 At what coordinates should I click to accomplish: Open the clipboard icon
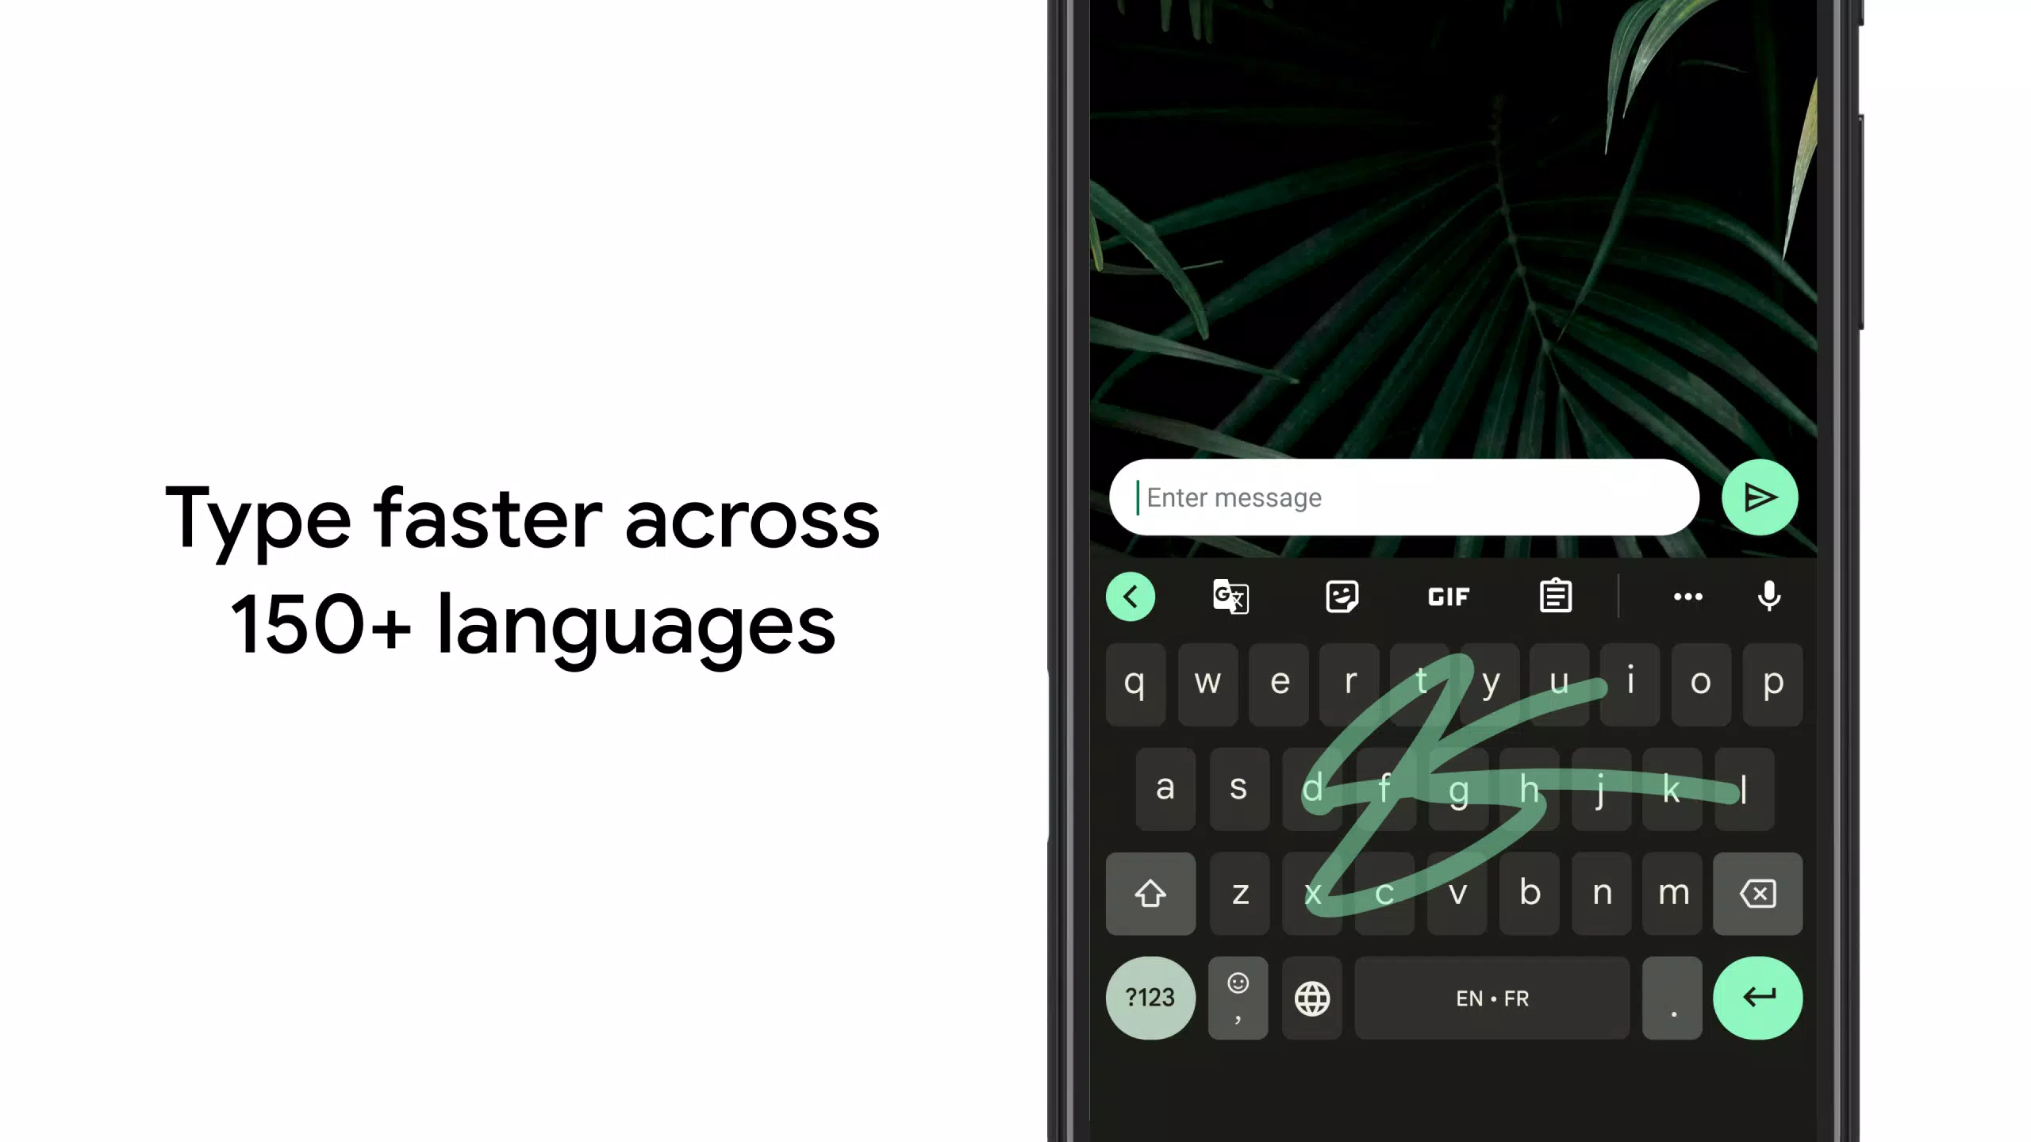pos(1555,597)
